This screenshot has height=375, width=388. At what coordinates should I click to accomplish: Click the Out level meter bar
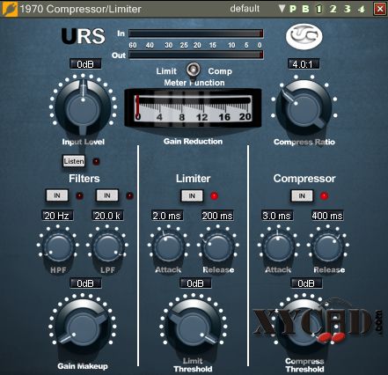tap(196, 55)
